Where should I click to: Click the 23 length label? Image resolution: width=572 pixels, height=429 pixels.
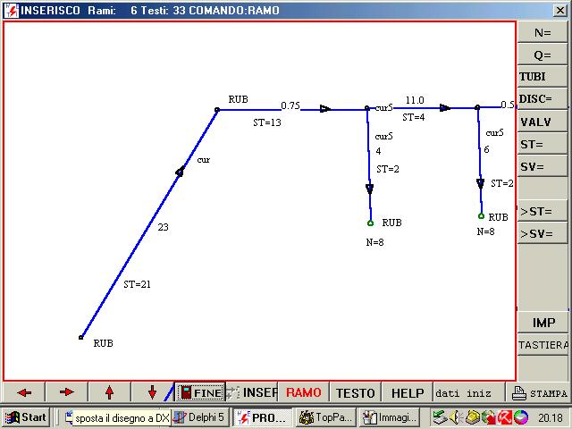(x=163, y=227)
